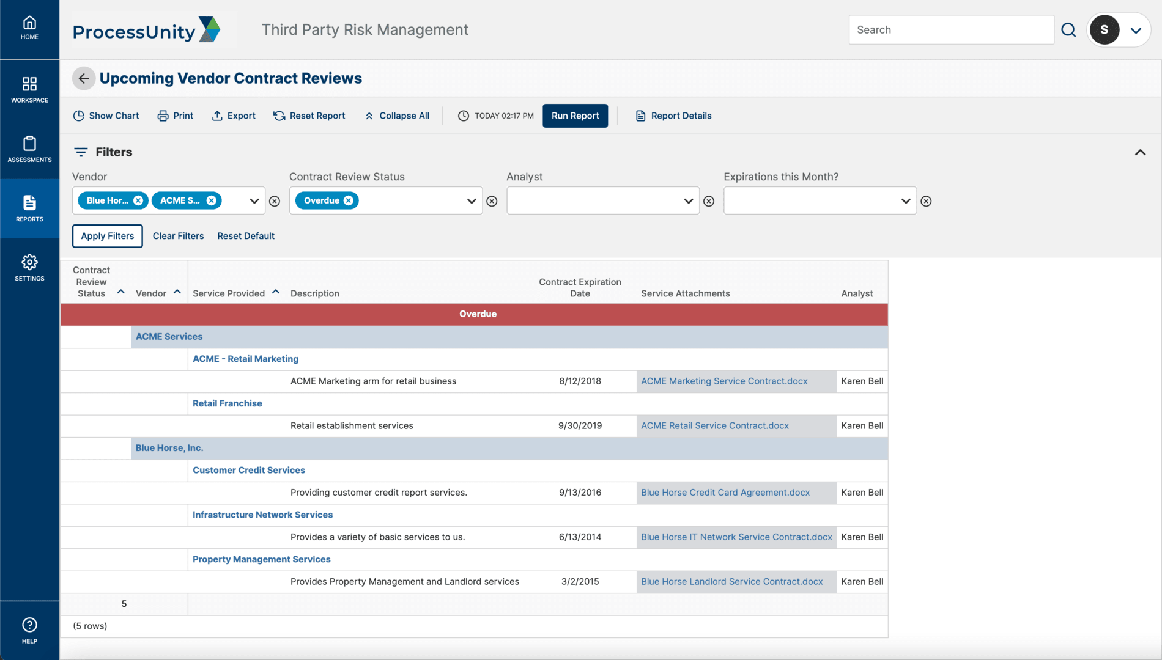The height and width of the screenshot is (660, 1162).
Task: Open Report Details
Action: [x=673, y=116]
